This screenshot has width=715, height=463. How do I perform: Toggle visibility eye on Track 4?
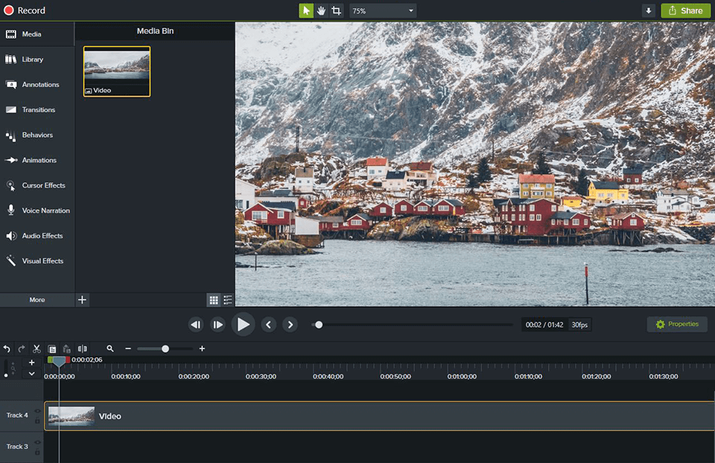coord(37,411)
